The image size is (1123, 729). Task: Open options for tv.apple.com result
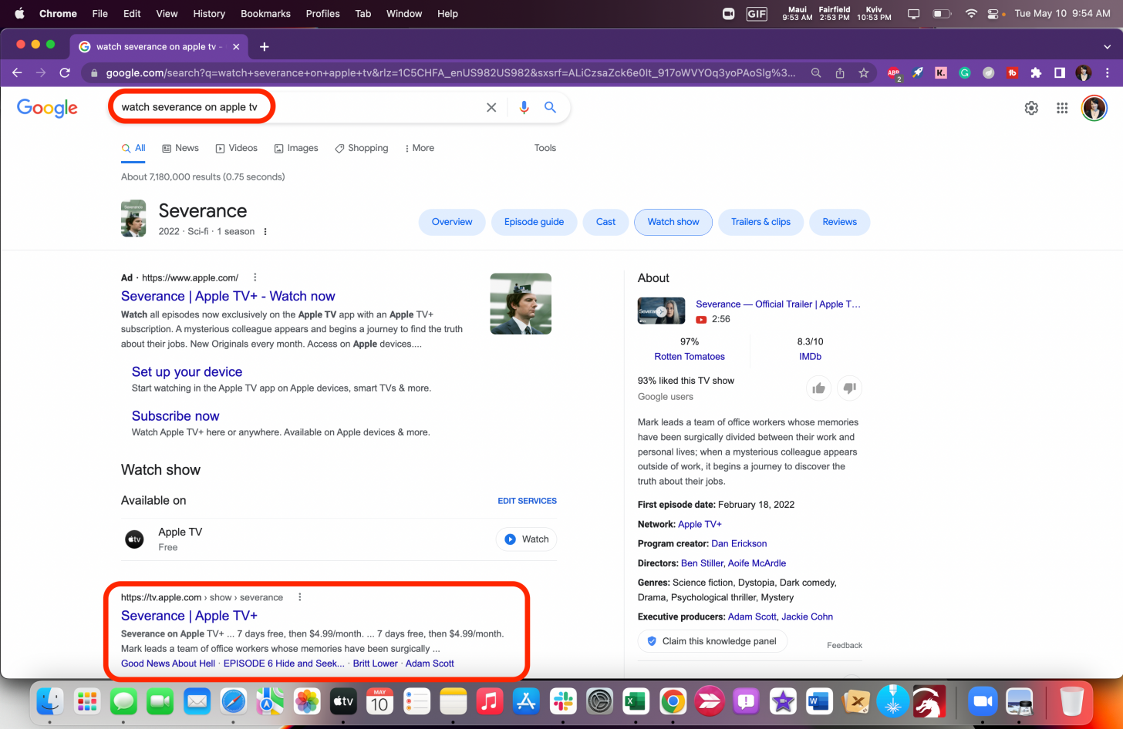tap(300, 597)
